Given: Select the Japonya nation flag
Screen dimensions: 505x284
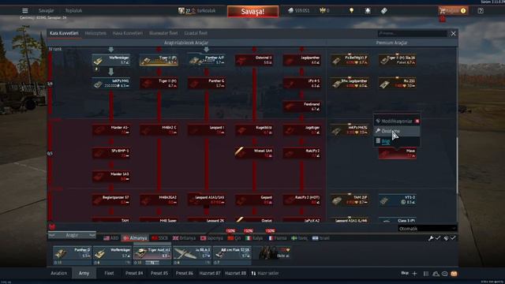Looking at the screenshot, I should (x=211, y=238).
